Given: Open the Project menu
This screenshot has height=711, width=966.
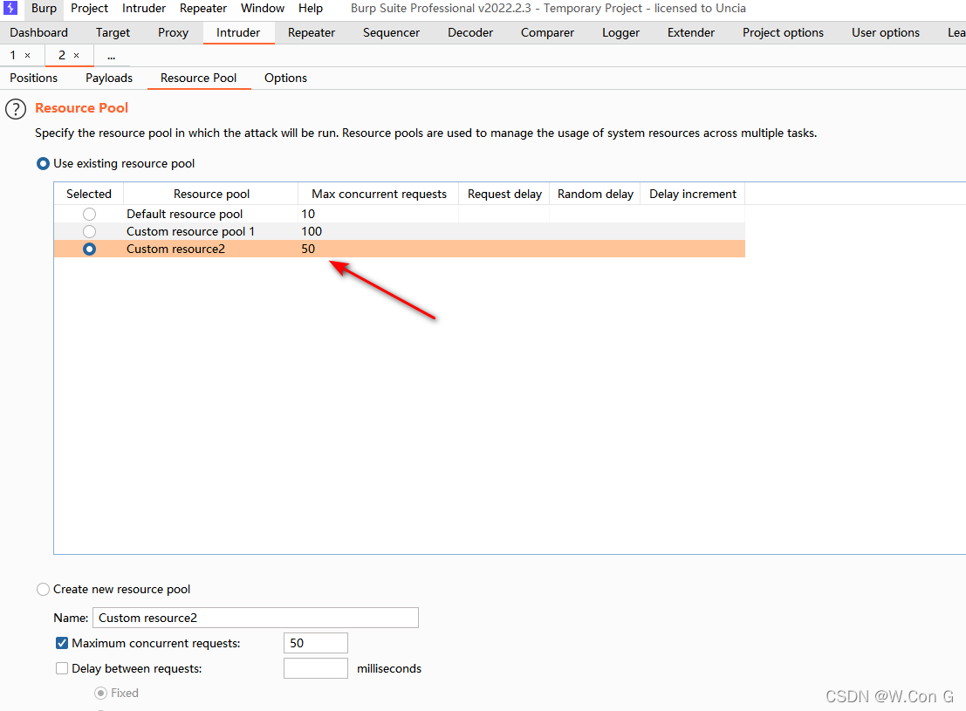Looking at the screenshot, I should (x=89, y=8).
